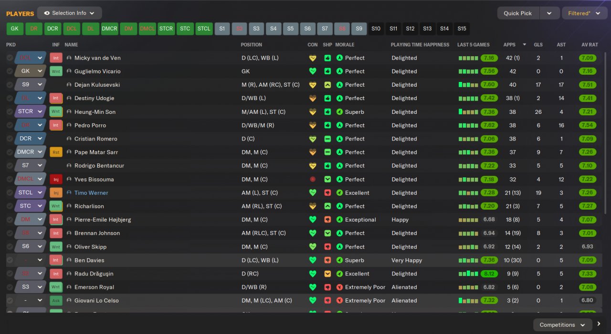Click Giovani Lo Celso's poor morale icon
The image size is (611, 334).
pyautogui.click(x=340, y=301)
